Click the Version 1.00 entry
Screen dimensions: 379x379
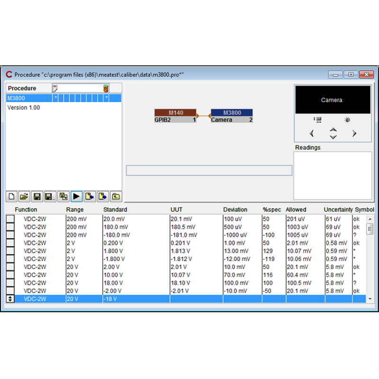pos(23,108)
